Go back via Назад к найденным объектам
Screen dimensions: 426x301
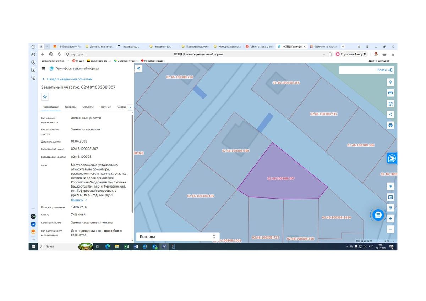pos(67,79)
